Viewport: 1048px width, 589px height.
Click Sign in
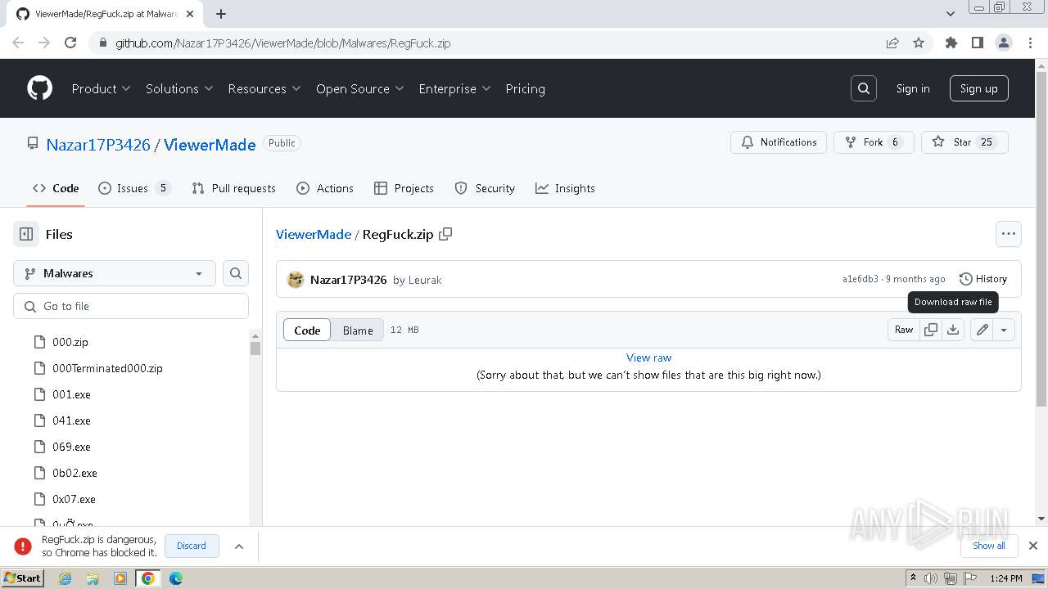coord(913,88)
